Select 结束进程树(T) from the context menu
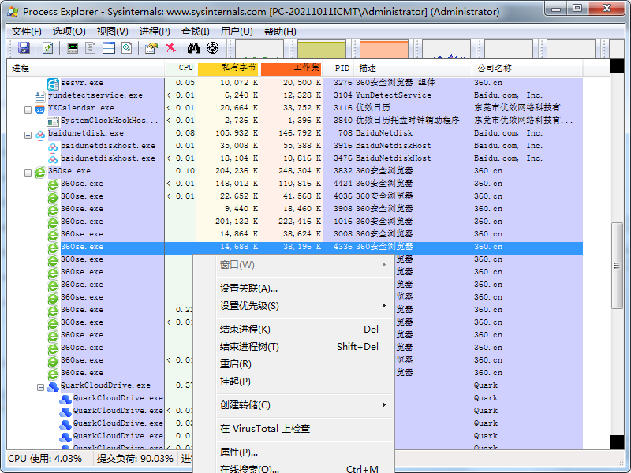Image resolution: width=631 pixels, height=473 pixels. tap(304, 347)
